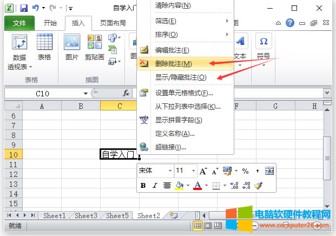The width and height of the screenshot is (336, 236).
Task: Select column G header
Action: 275,106
